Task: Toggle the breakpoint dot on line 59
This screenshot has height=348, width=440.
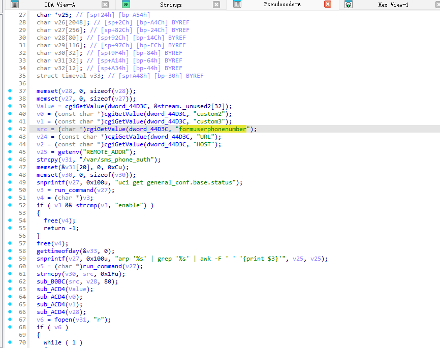Action: pyautogui.click(x=10, y=259)
